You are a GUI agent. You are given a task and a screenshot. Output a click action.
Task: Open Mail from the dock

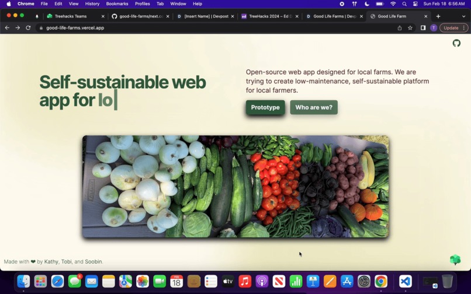[91, 281]
